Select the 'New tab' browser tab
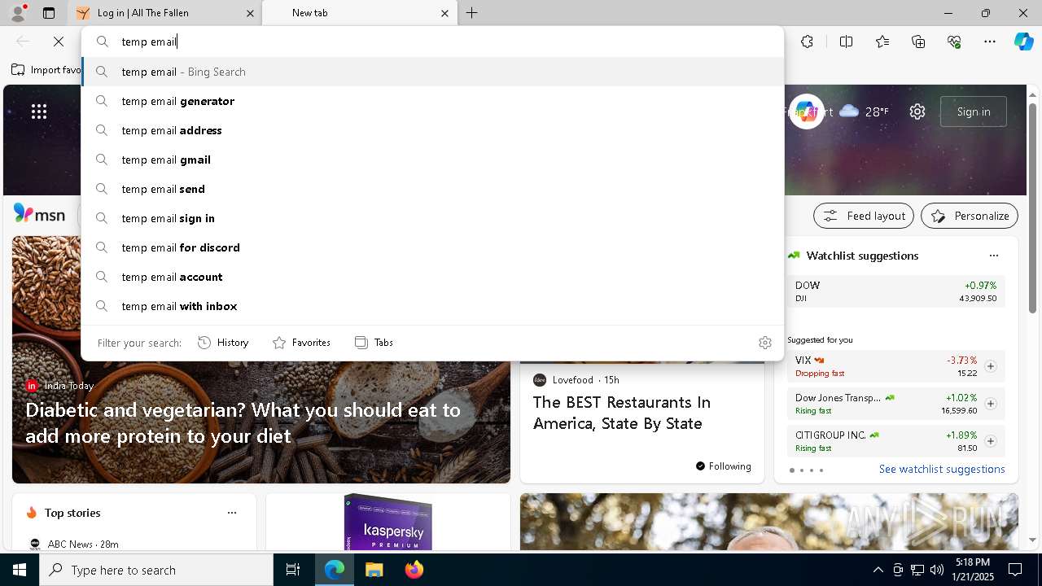The height and width of the screenshot is (586, 1042). click(359, 13)
